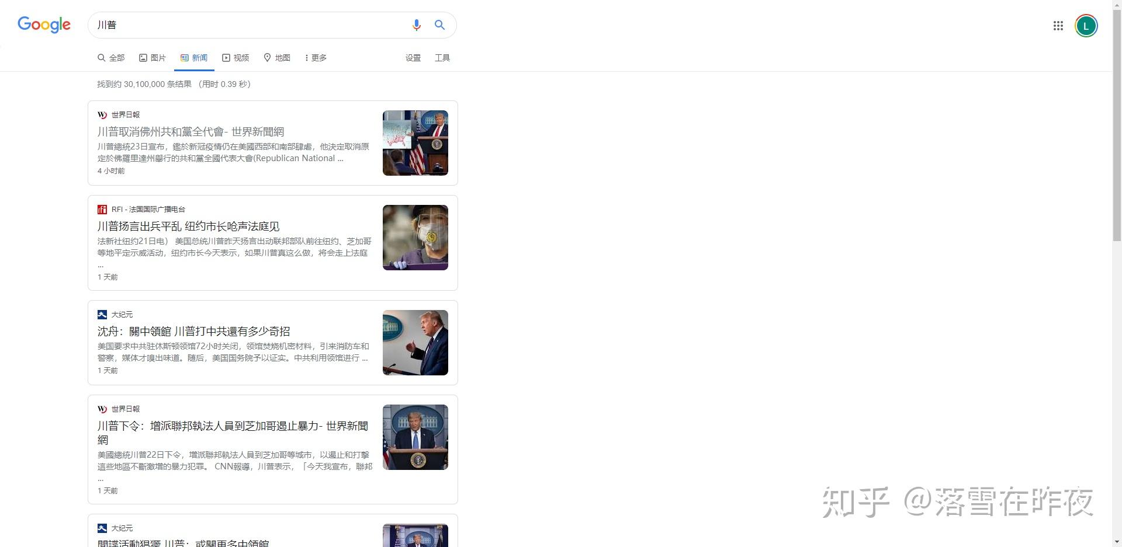
Task: Open partially visible headline about 中領館
Action: pyautogui.click(x=183, y=542)
